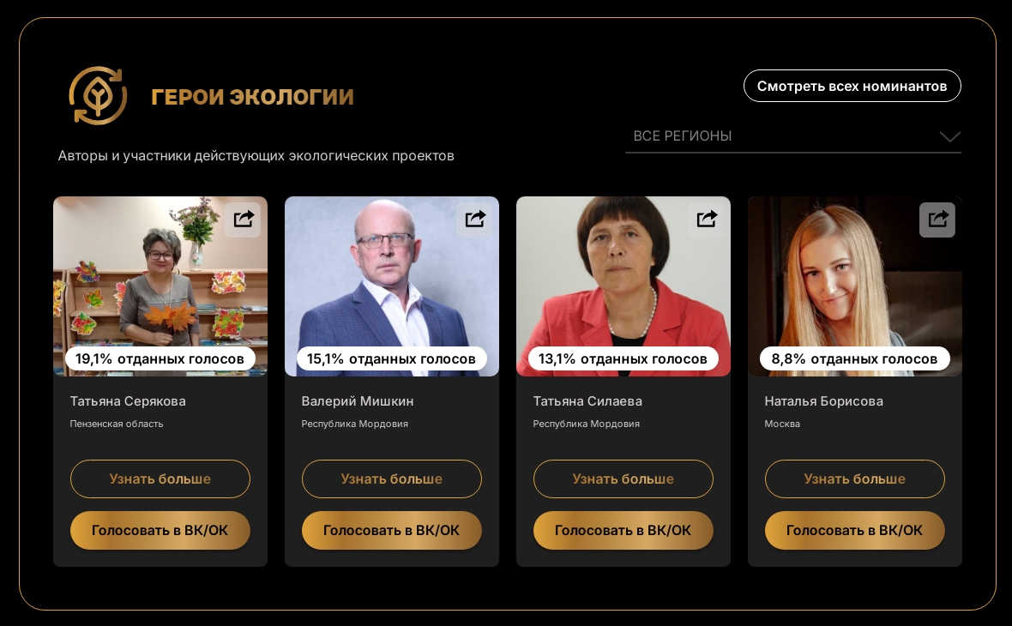Click Узнать больше under Наталья Борисова
The image size is (1012, 626).
854,479
